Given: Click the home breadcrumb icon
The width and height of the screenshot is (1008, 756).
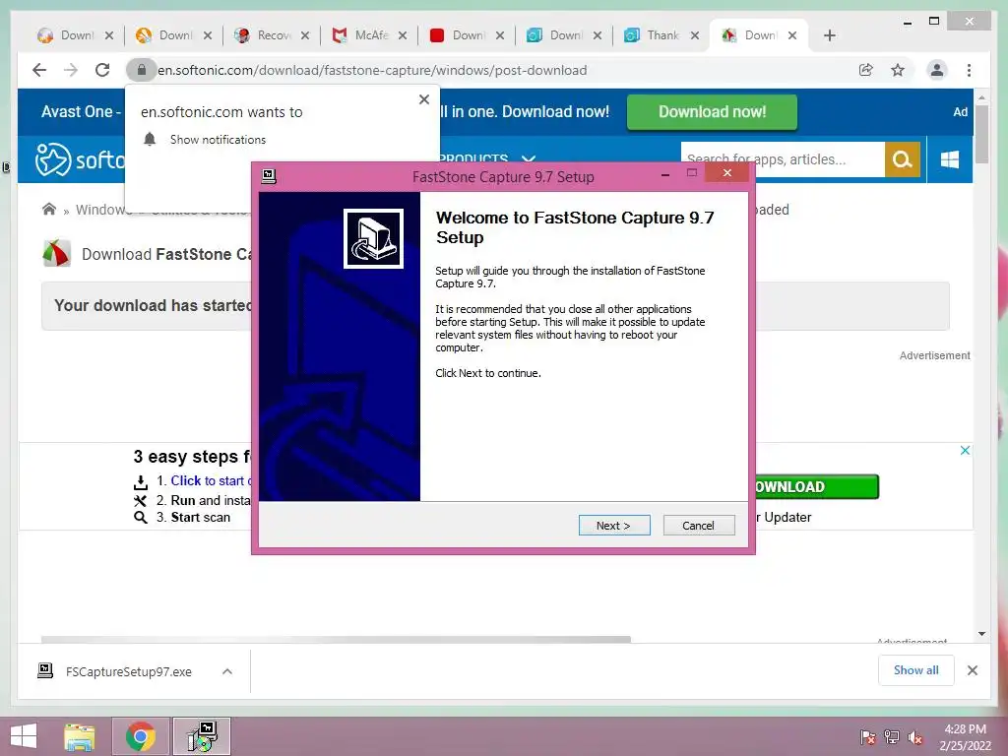Looking at the screenshot, I should pyautogui.click(x=49, y=209).
